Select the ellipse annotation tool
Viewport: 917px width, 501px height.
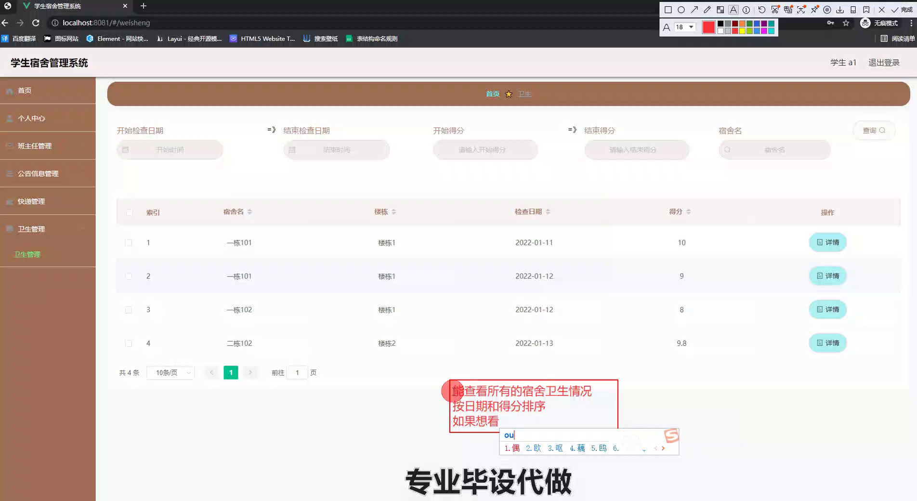point(681,10)
